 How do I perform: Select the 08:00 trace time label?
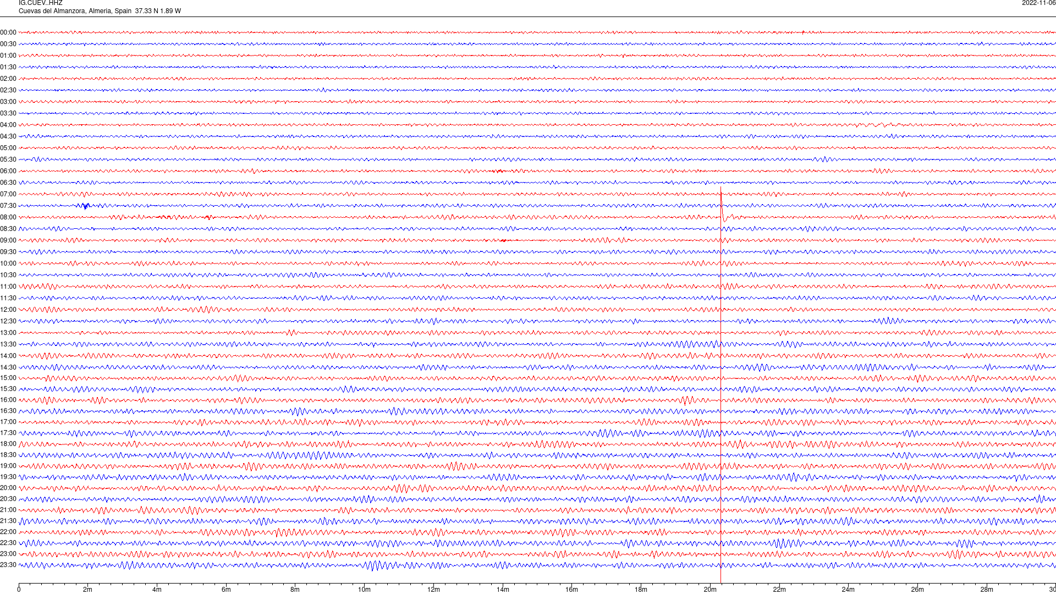pyautogui.click(x=8, y=217)
